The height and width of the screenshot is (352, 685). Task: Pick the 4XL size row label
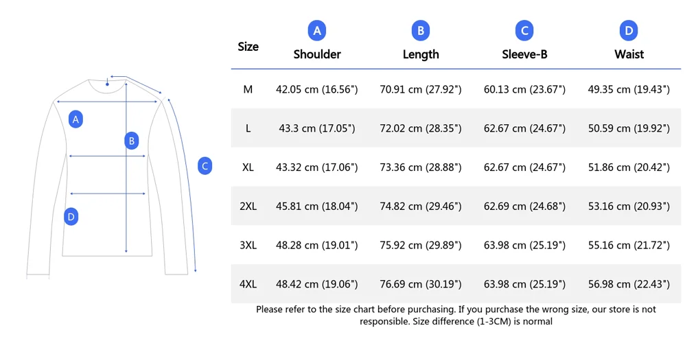pyautogui.click(x=248, y=284)
